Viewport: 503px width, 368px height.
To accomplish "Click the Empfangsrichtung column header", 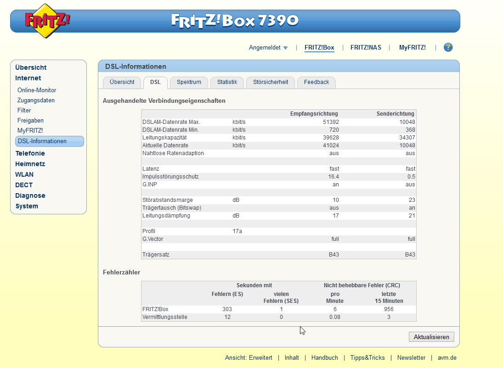I will click(x=314, y=114).
